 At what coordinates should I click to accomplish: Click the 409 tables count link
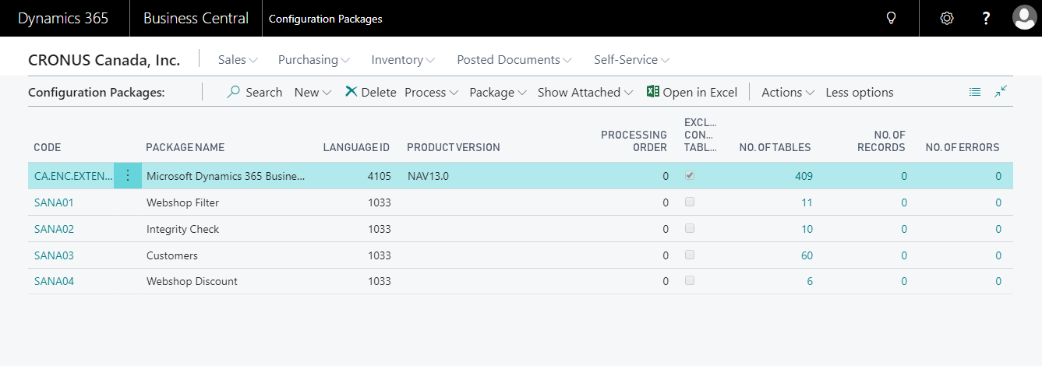804,176
